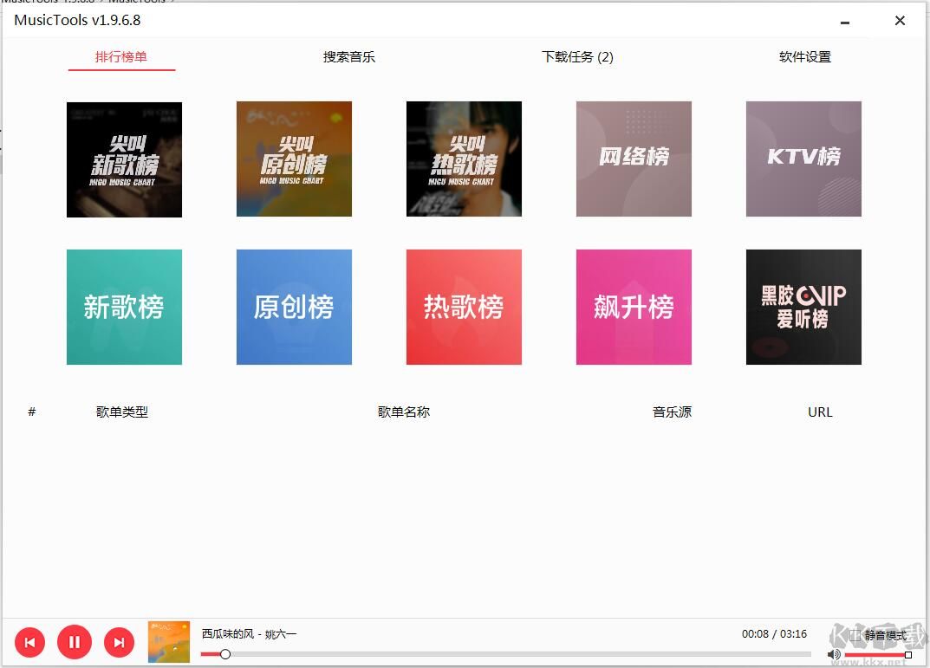Switch to the 搜索音乐 tab
930x668 pixels.
pos(348,57)
